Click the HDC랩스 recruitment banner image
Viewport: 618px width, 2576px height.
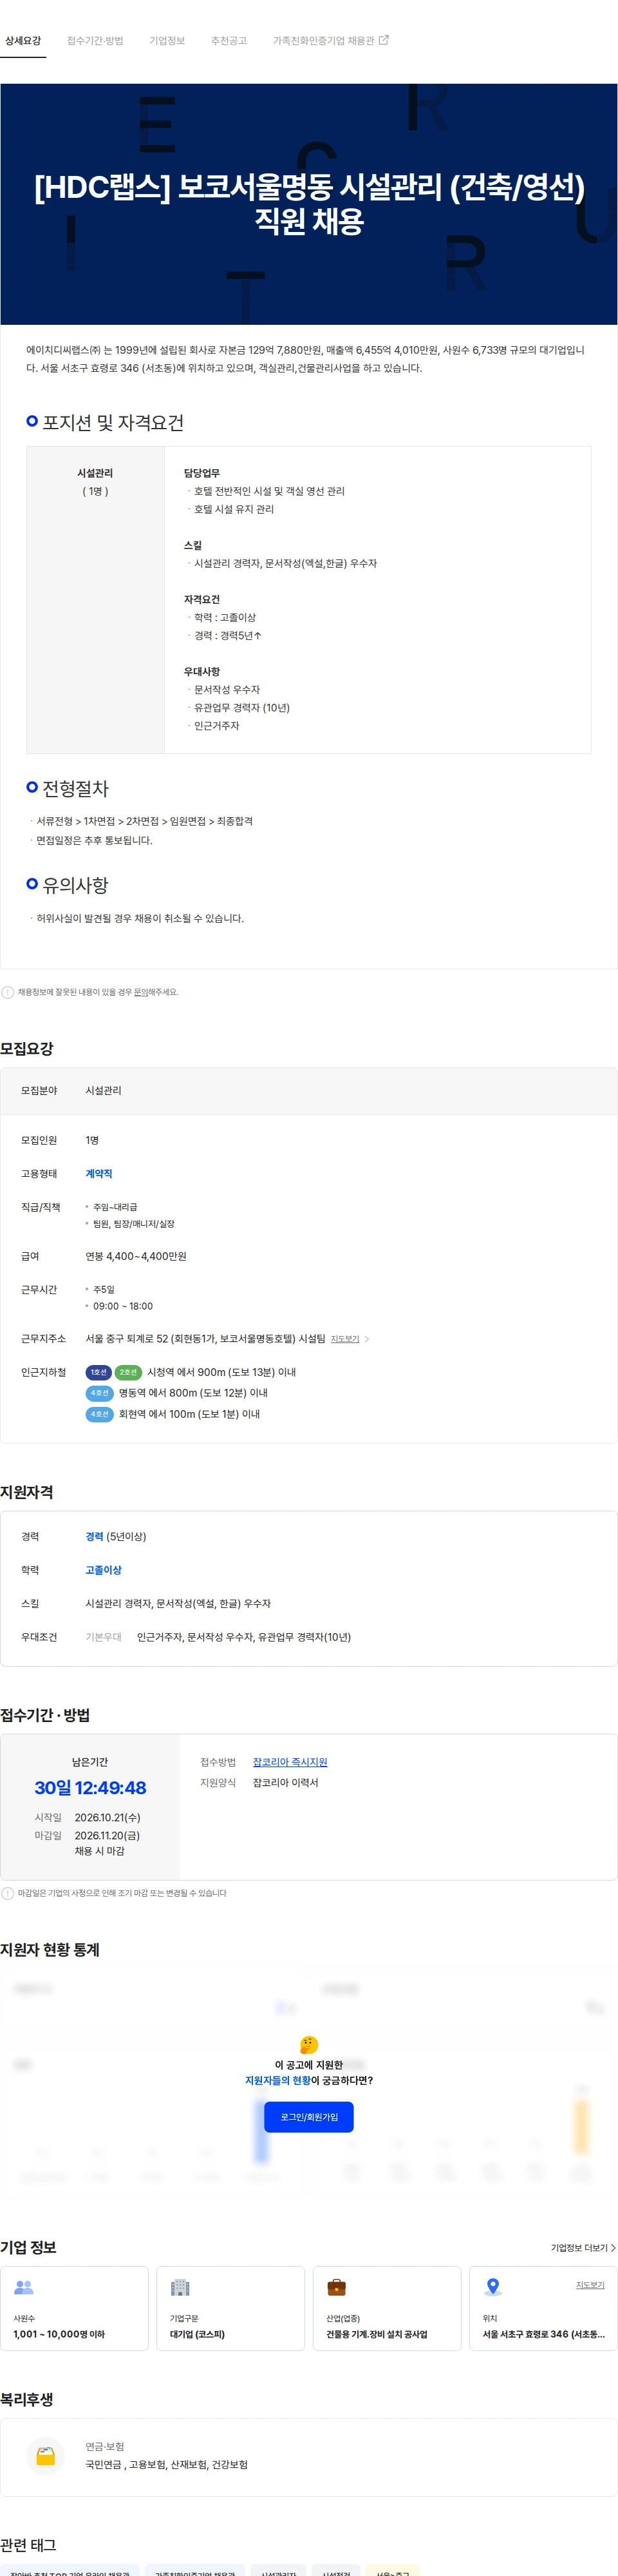[308, 204]
